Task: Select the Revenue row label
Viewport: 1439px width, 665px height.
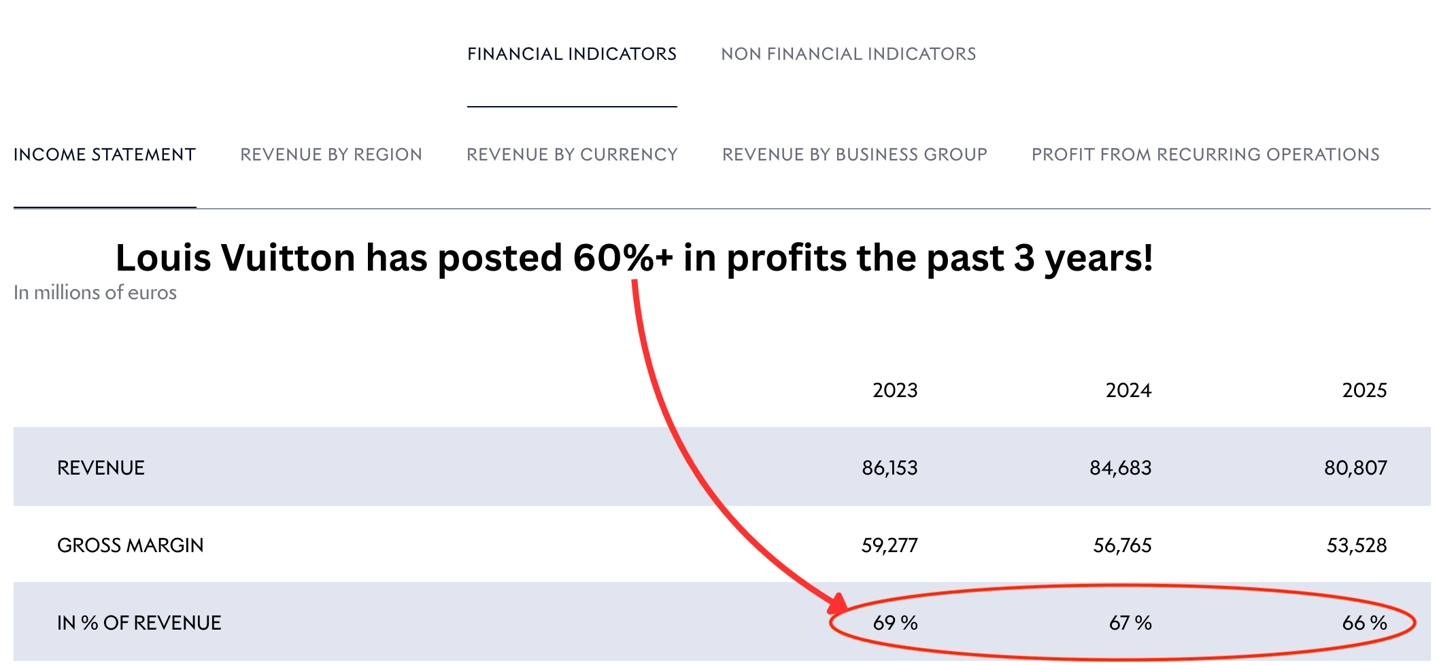Action: coord(101,468)
